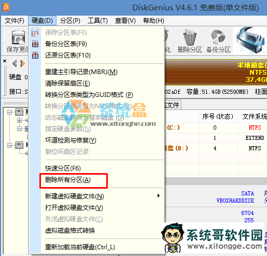Viewport: 267px width, 256px height.
Task: Click the VBOXHARDDISK model value
Action: pos(235,201)
